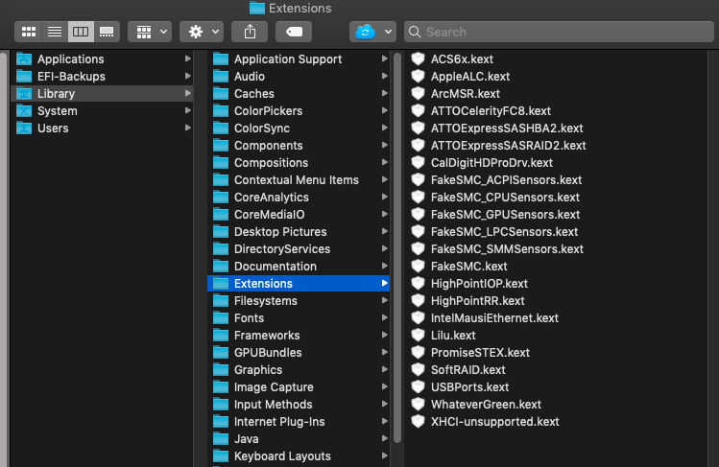The image size is (719, 467).
Task: Open the Application Support folder
Action: point(299,59)
